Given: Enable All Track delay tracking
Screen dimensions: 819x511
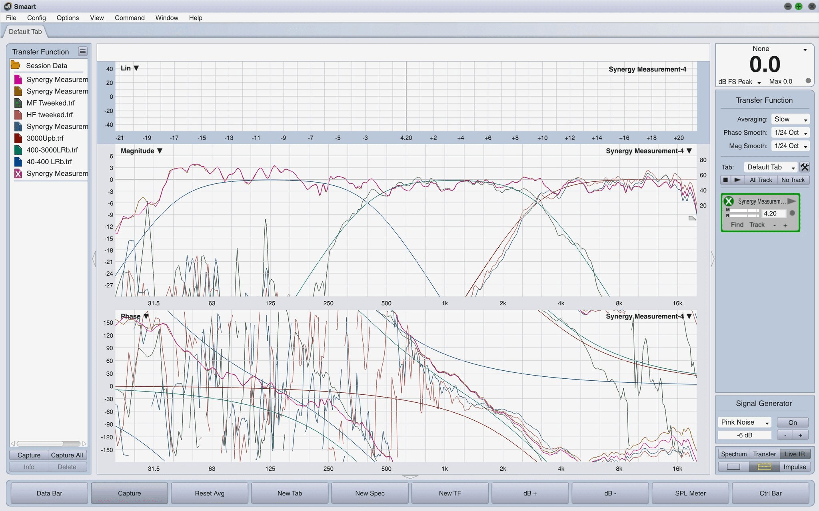Looking at the screenshot, I should tap(761, 180).
